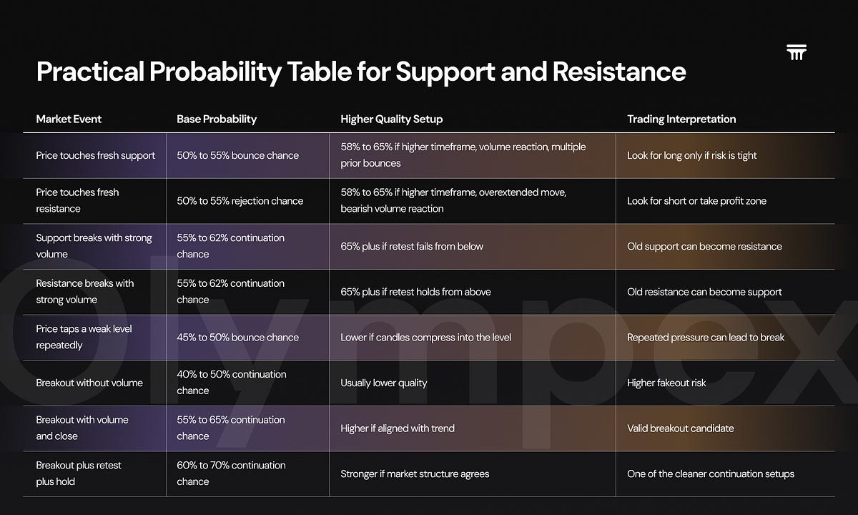Select the Market Event column header
Screen dimensions: 858x515
[69, 119]
